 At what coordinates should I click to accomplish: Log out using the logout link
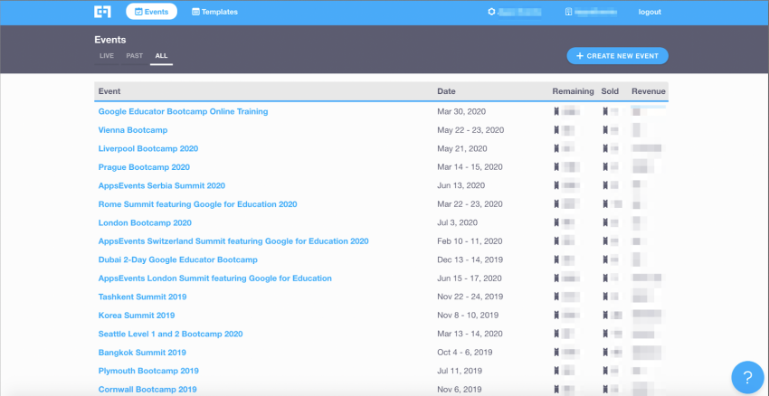(x=649, y=12)
